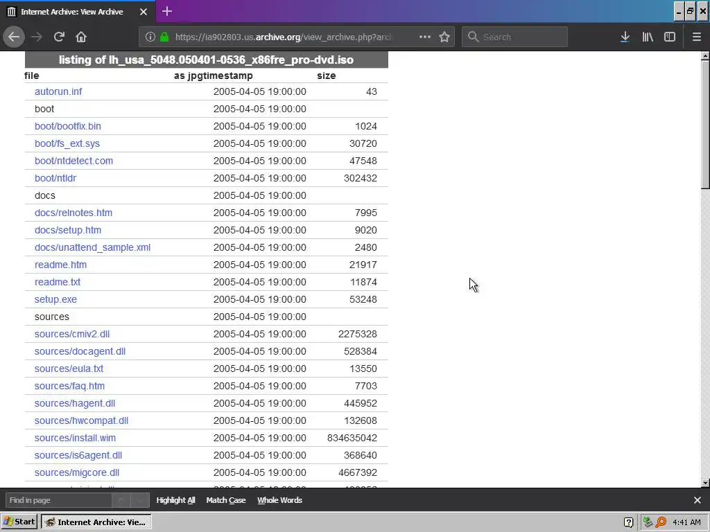Click the orange magnifier tray icon
Image resolution: width=710 pixels, height=532 pixels.
pos(661,522)
